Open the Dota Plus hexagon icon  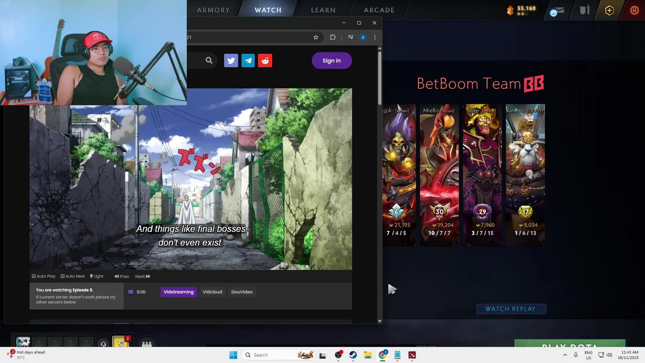[610, 10]
